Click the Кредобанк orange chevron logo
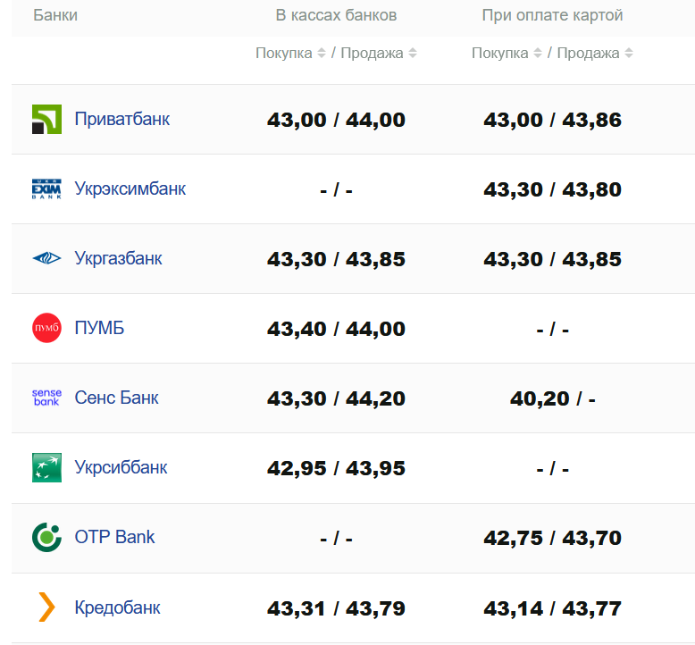 [46, 607]
